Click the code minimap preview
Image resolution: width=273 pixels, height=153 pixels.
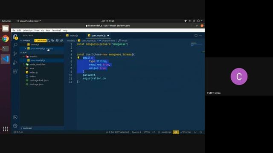click(196, 44)
